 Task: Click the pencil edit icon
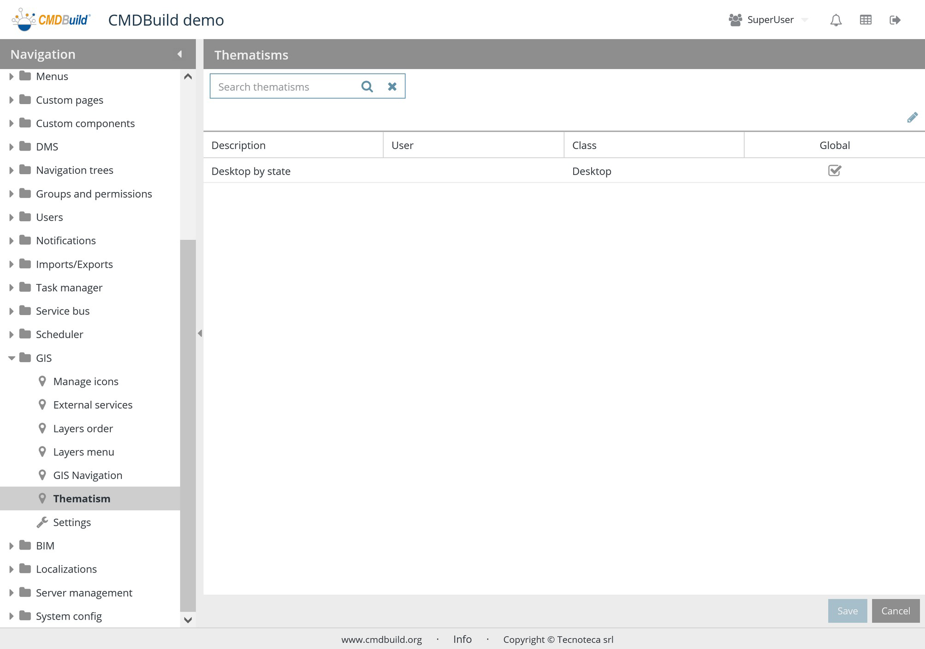point(912,117)
